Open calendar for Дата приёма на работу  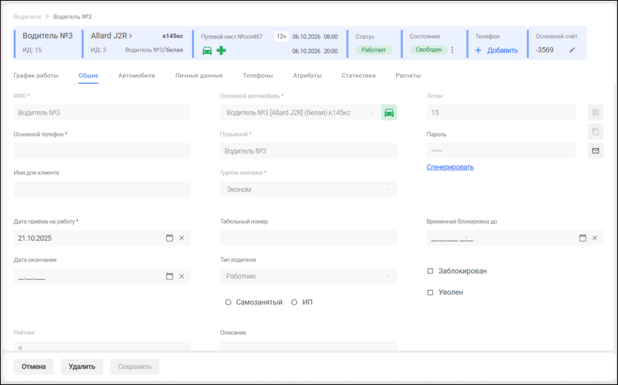pos(169,238)
